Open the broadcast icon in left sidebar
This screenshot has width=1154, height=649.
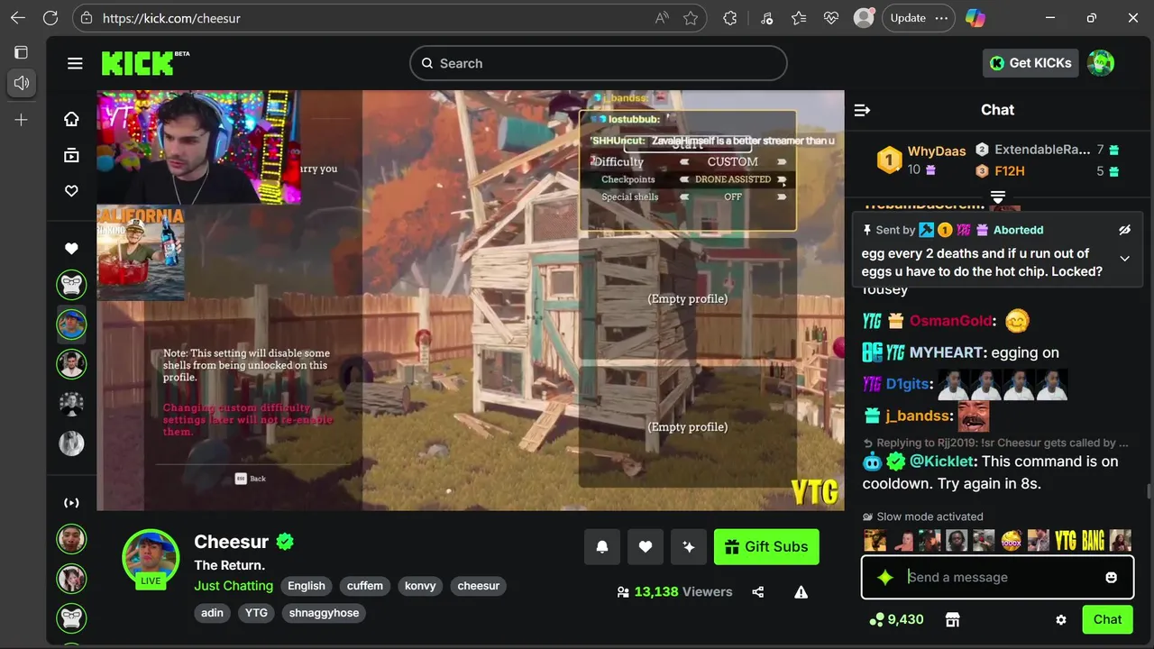coord(71,503)
